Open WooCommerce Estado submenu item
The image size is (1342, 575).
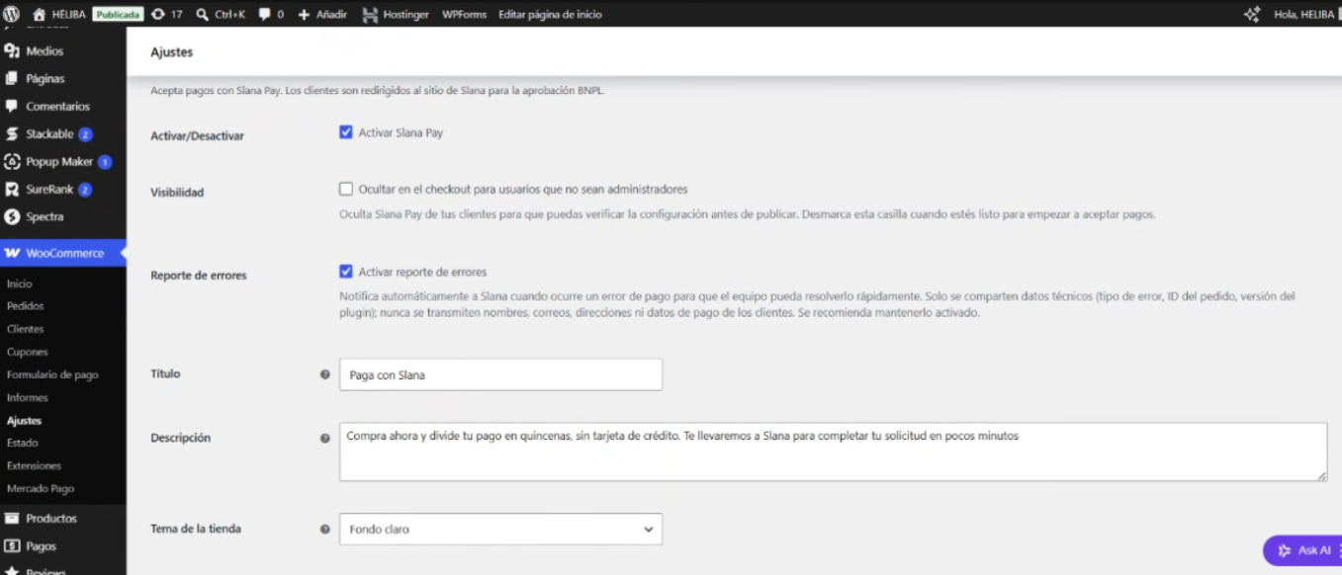click(22, 443)
